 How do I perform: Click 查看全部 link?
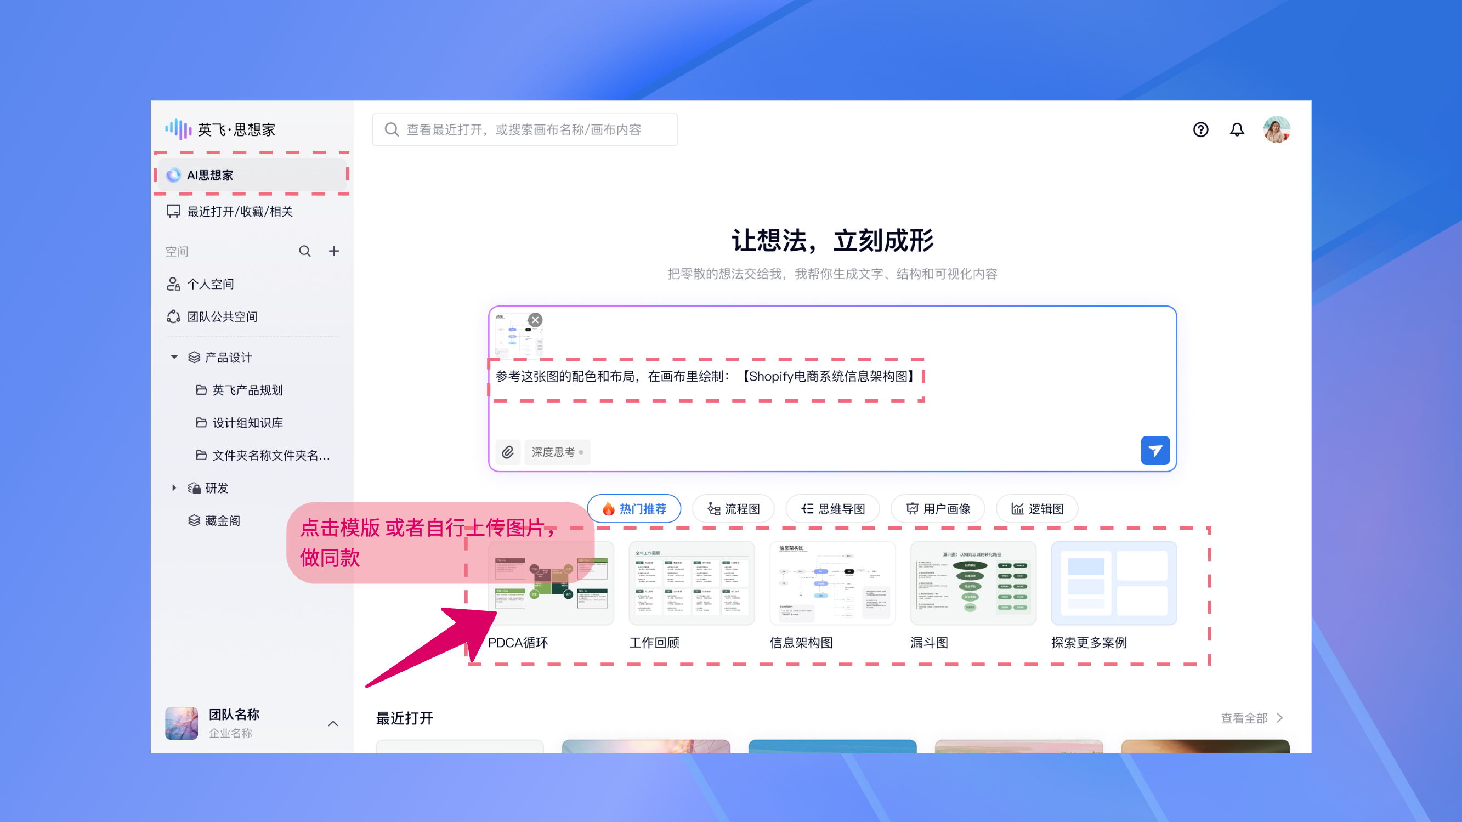point(1244,718)
